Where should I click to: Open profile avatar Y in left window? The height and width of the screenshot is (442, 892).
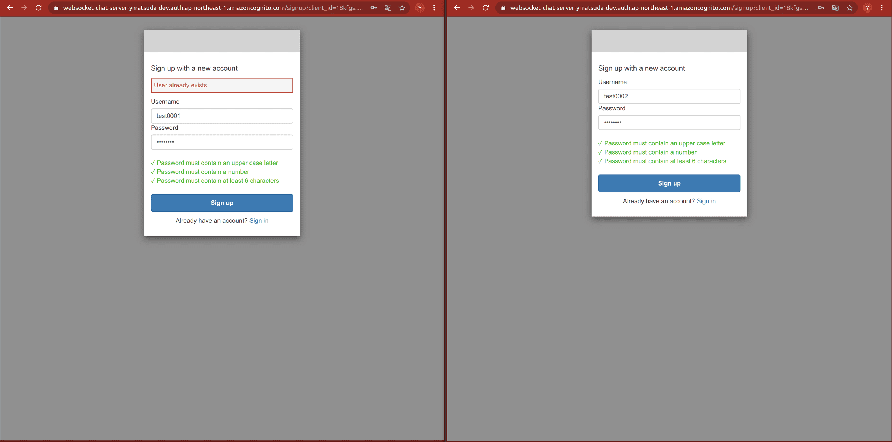[x=420, y=8]
